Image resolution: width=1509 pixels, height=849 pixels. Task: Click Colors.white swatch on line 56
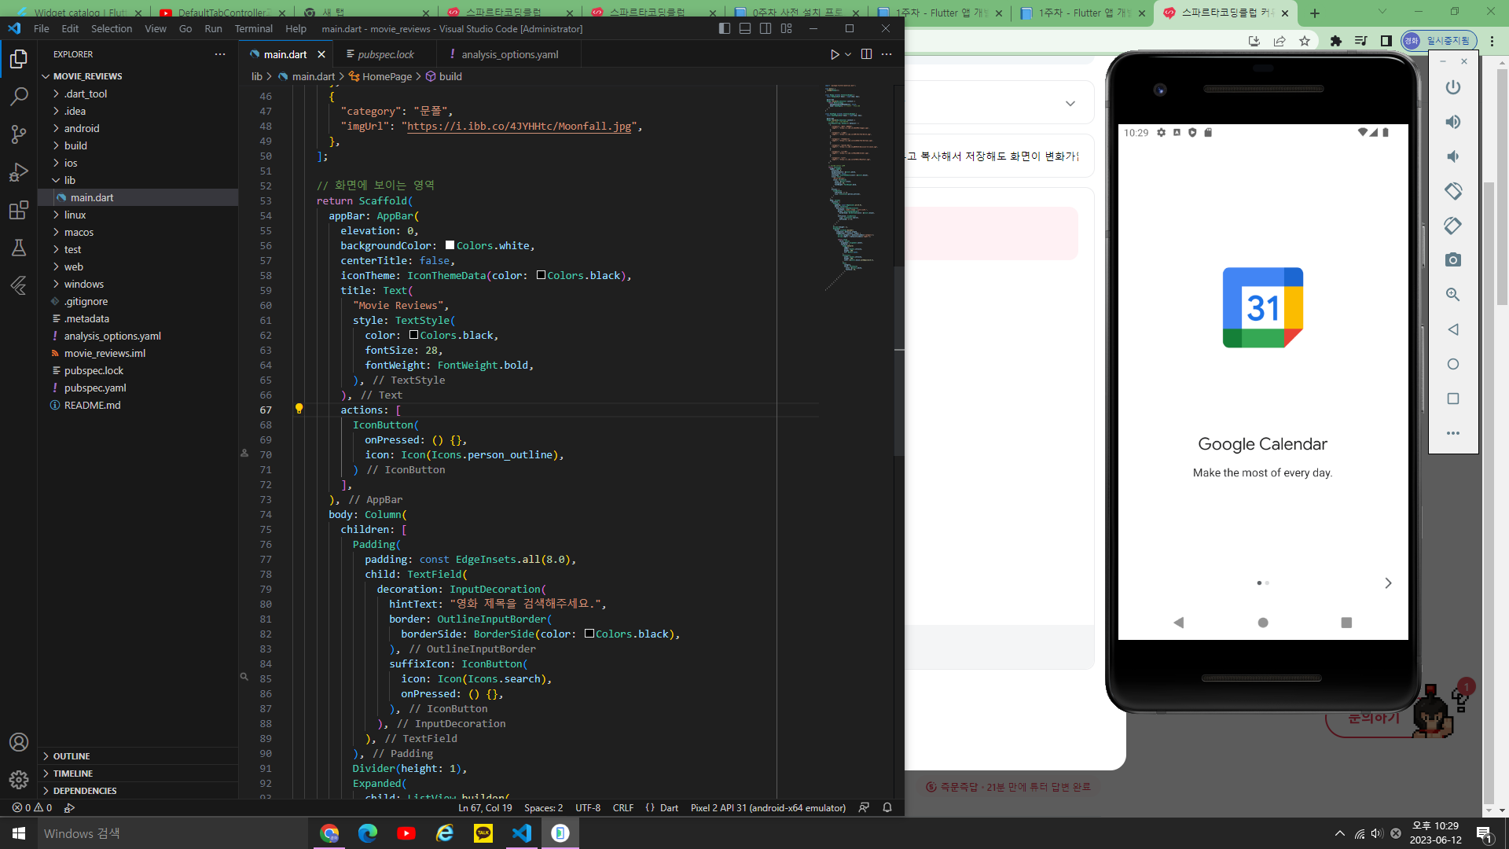450,245
